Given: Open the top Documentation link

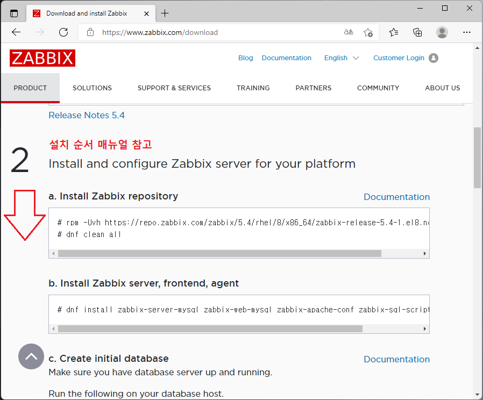Looking at the screenshot, I should (x=287, y=58).
